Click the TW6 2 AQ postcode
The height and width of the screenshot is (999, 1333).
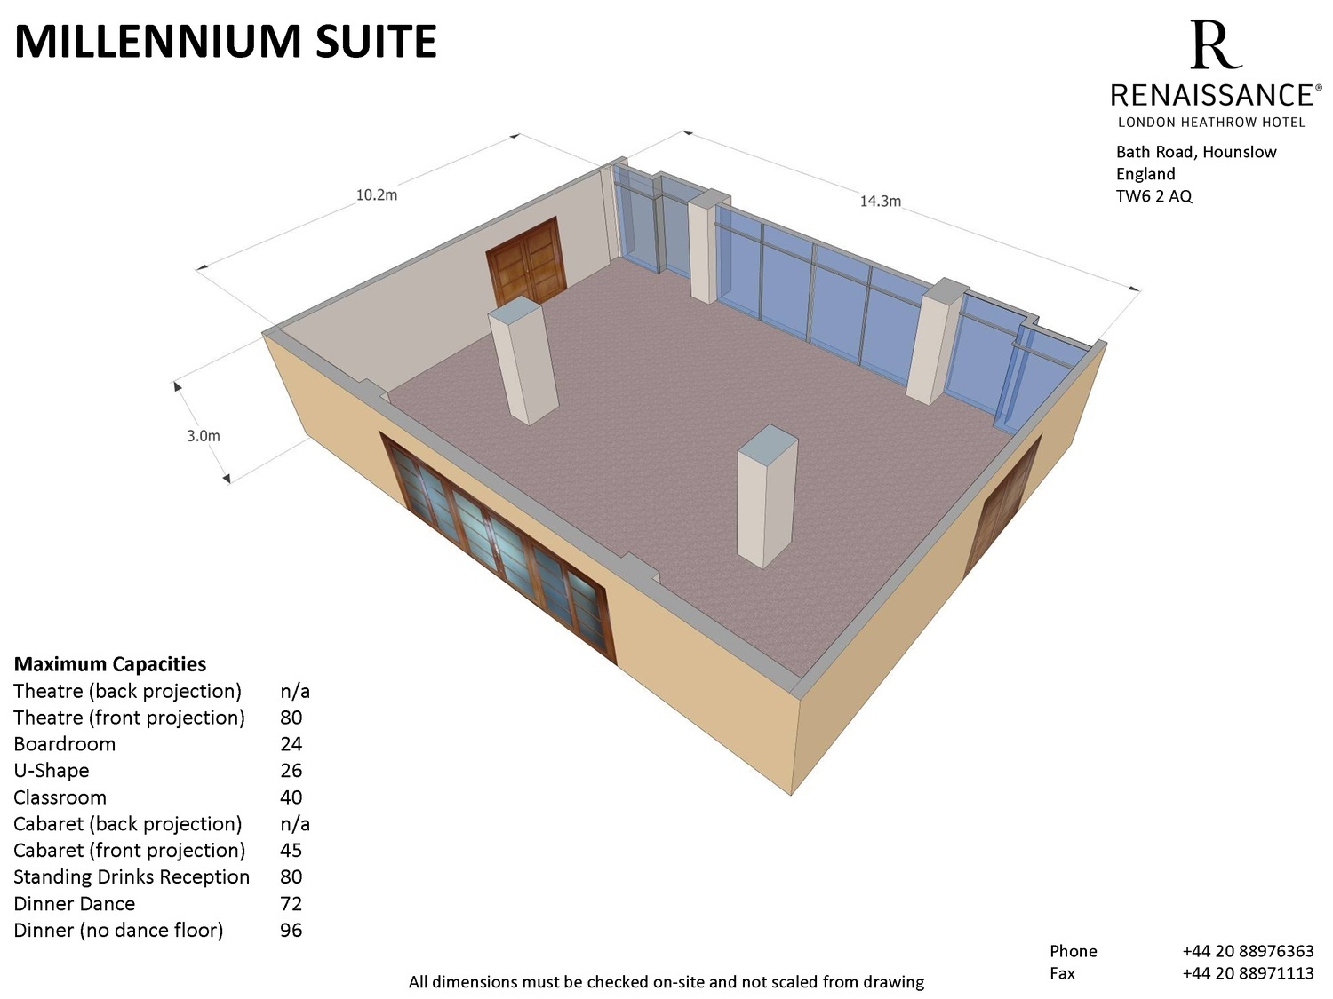point(1153,196)
